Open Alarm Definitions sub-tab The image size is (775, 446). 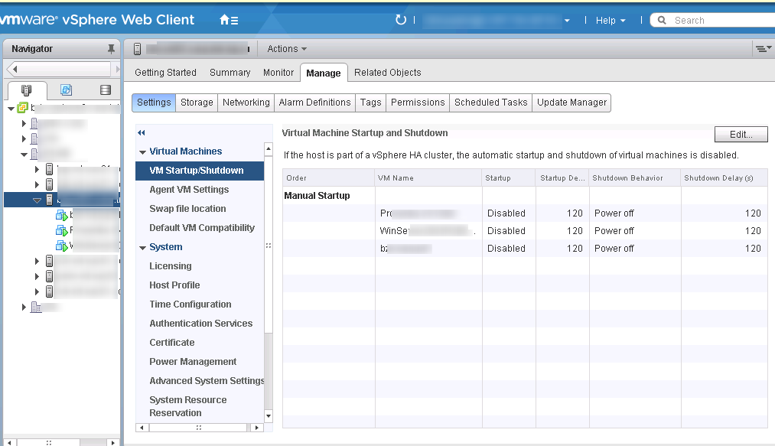315,103
